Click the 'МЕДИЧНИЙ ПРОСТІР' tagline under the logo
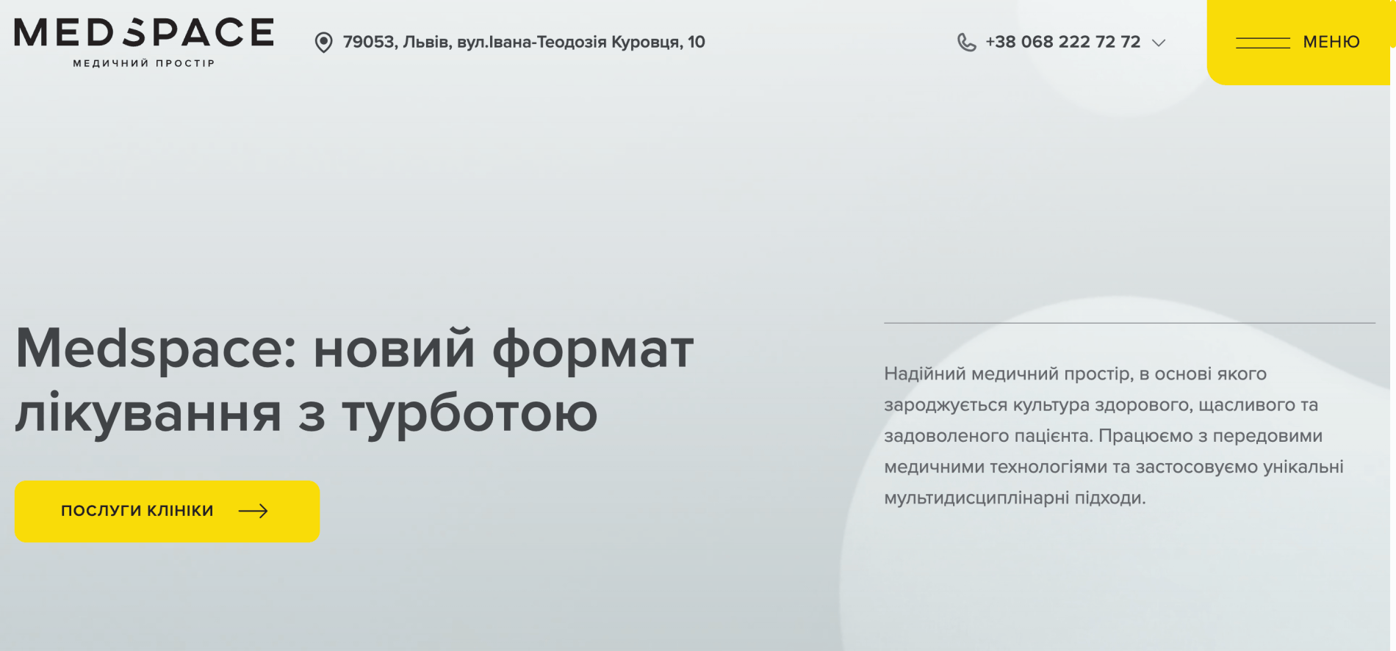This screenshot has height=651, width=1396. (144, 63)
